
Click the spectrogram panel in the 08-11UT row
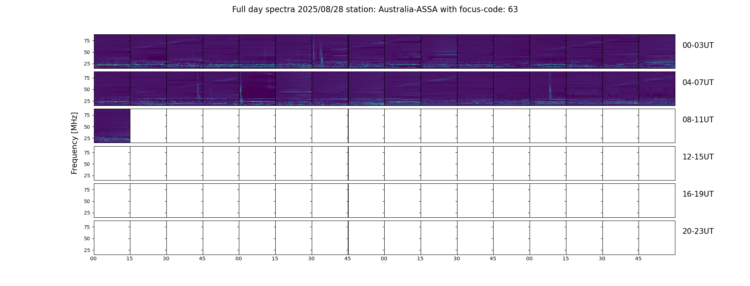point(112,126)
